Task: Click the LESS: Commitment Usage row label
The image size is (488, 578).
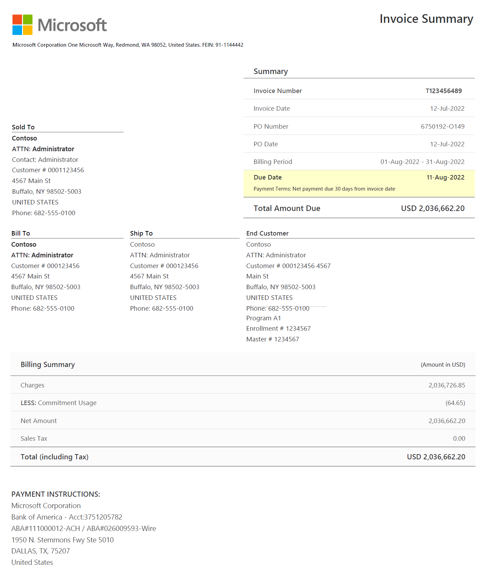Action: coord(58,403)
